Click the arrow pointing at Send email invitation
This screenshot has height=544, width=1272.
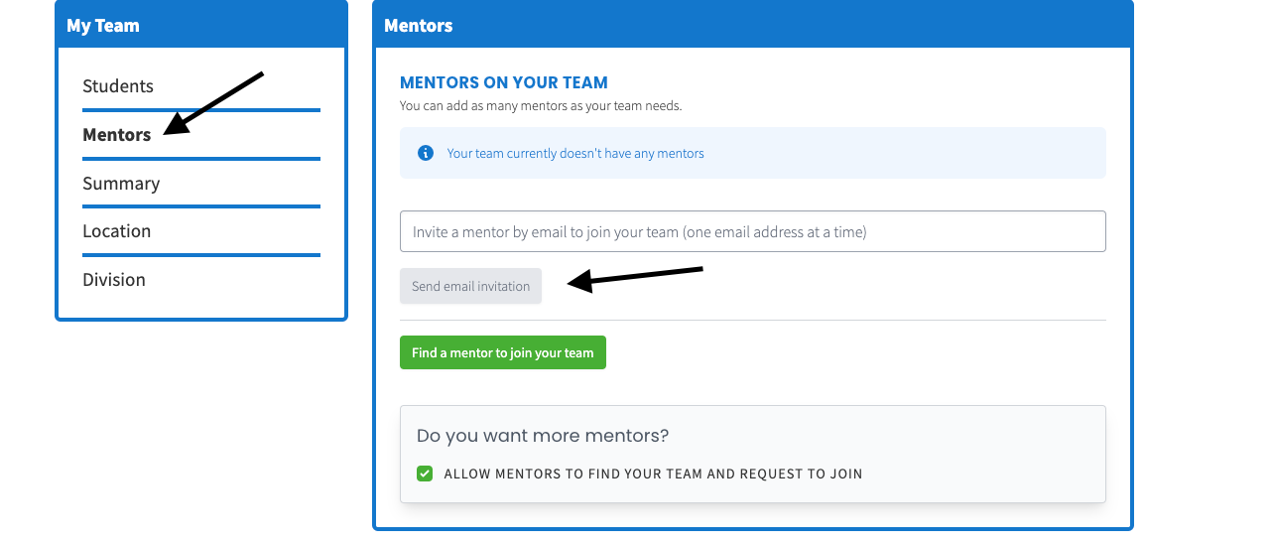click(635, 277)
